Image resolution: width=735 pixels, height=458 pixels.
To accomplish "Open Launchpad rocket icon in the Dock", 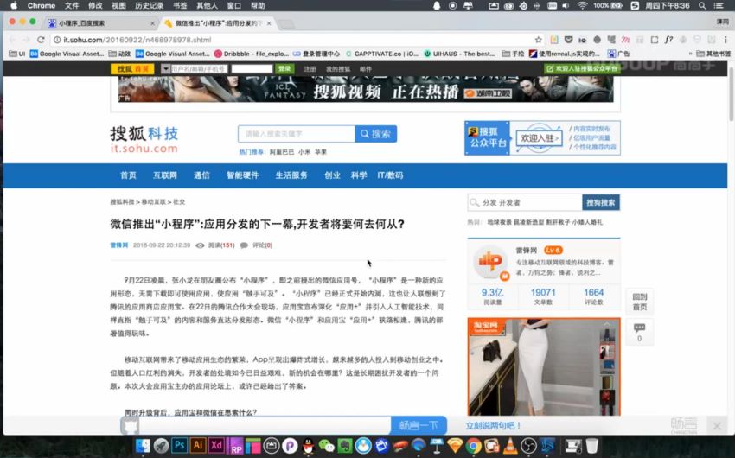I will pos(161,446).
